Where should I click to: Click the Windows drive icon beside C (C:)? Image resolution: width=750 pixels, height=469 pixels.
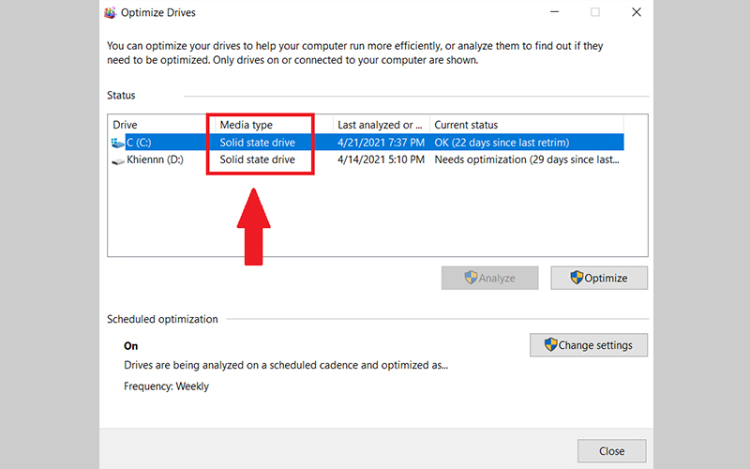tap(118, 143)
